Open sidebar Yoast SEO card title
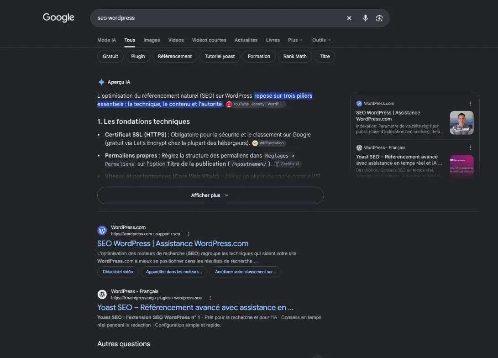This screenshot has height=358, width=498. tap(399, 160)
